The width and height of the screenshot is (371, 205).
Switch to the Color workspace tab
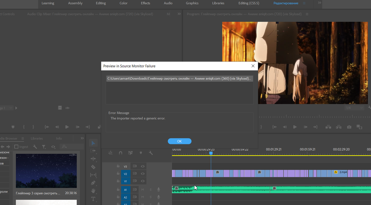[123, 3]
